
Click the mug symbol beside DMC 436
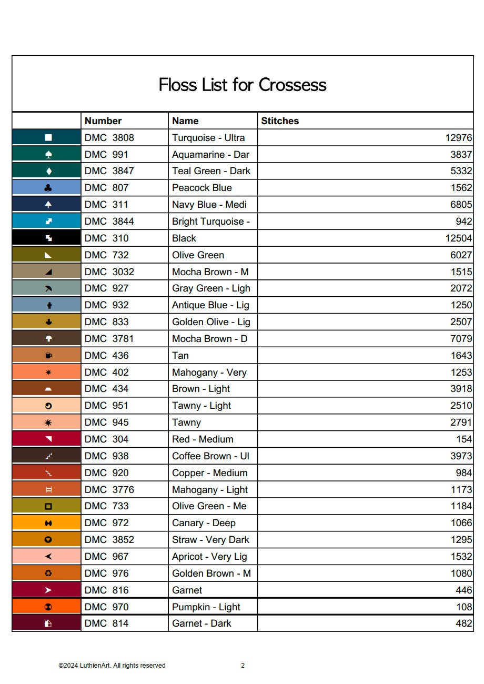pyautogui.click(x=48, y=356)
